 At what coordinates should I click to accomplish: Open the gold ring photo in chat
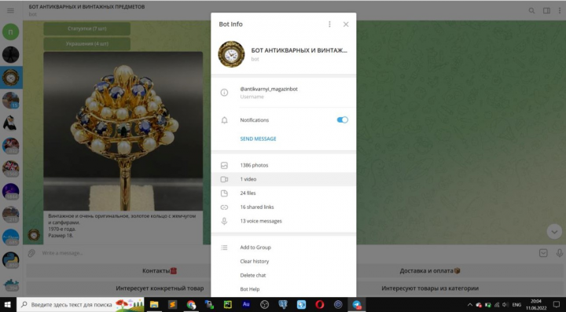point(123,131)
